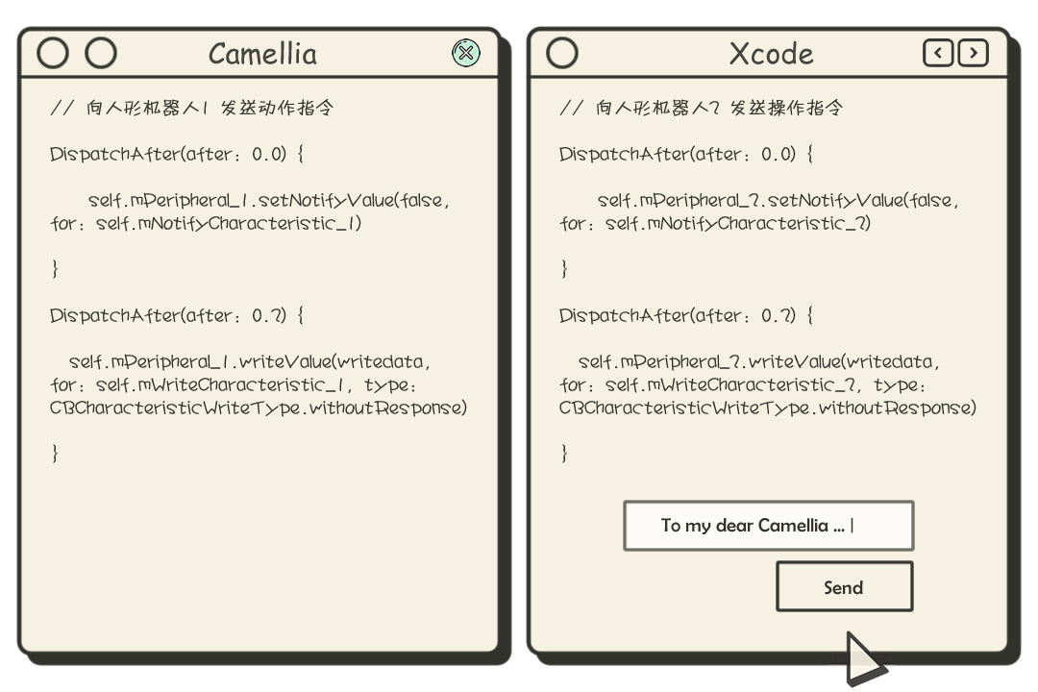Go forward with Xcode's right chevron button
Image resolution: width=1038 pixels, height=692 pixels.
[x=973, y=53]
